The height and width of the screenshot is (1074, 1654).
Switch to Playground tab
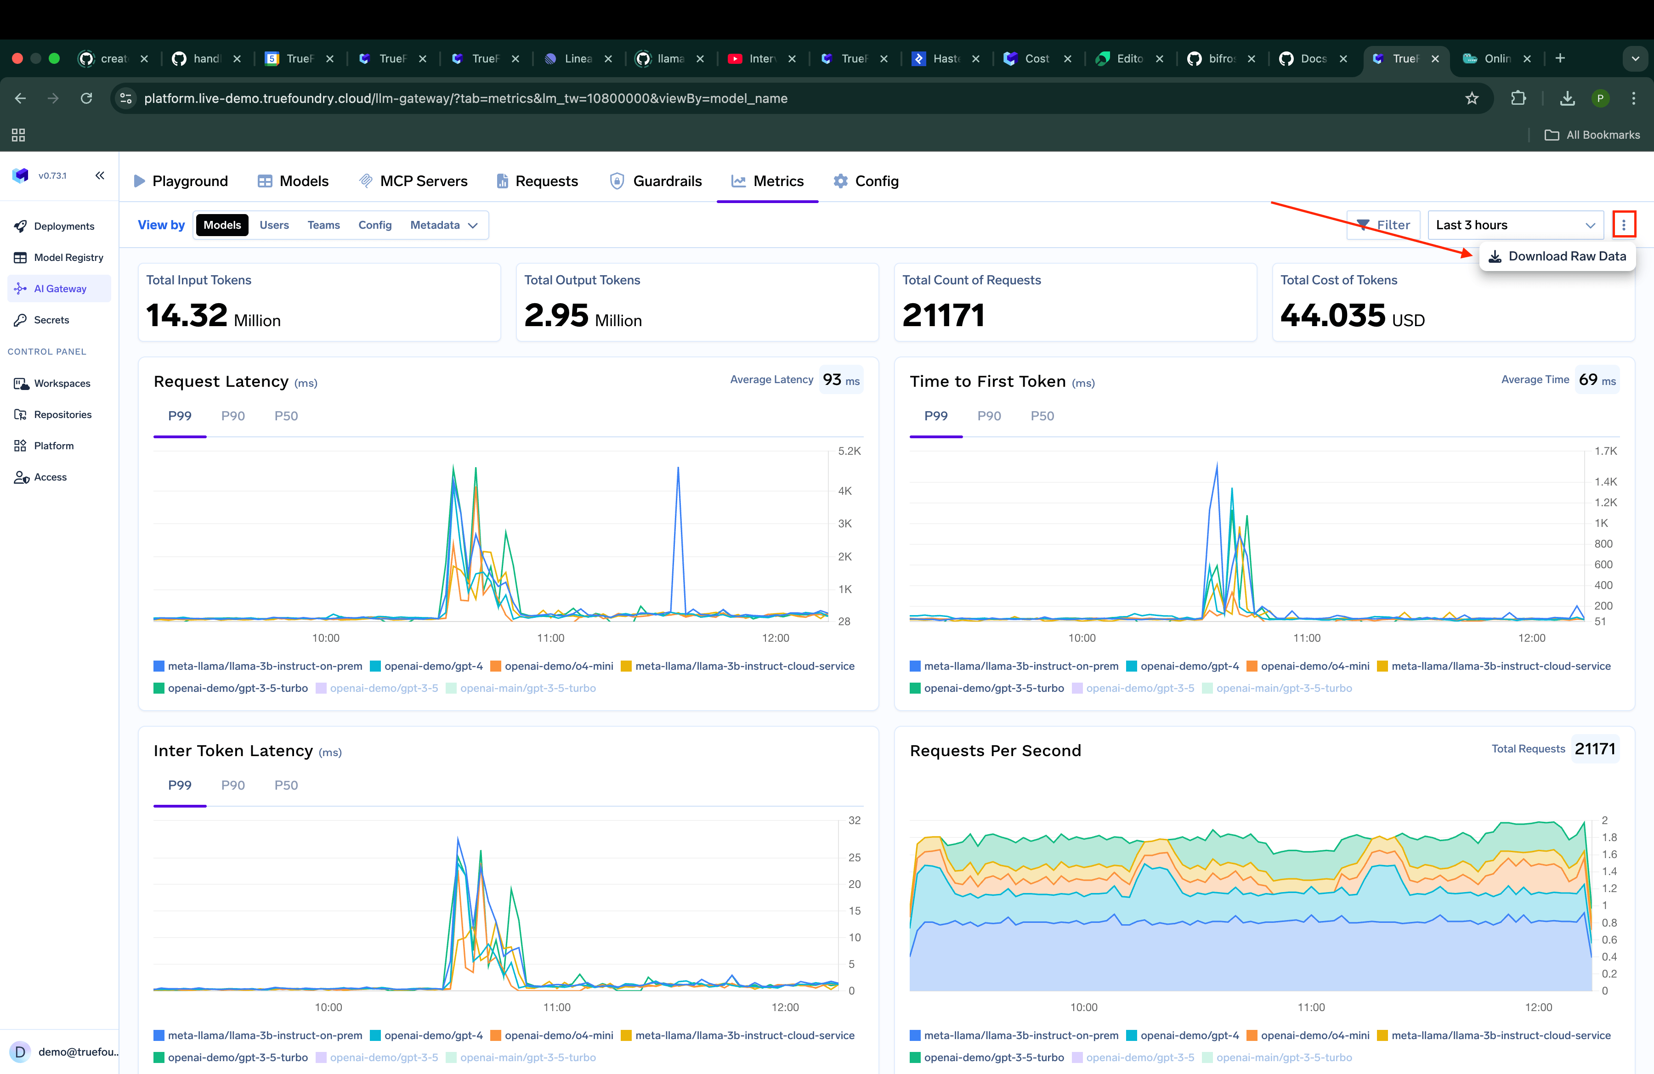pyautogui.click(x=181, y=181)
